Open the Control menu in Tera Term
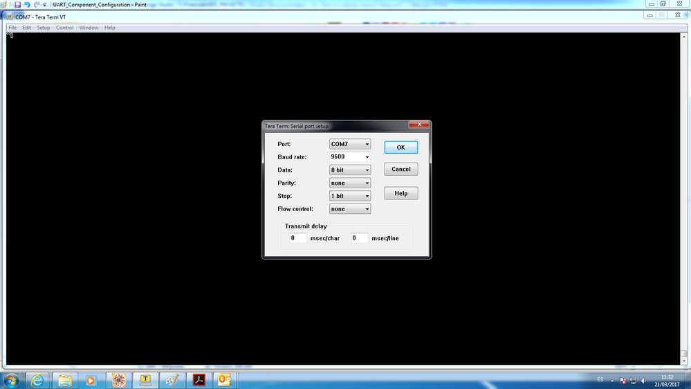This screenshot has width=691, height=389. tap(65, 28)
